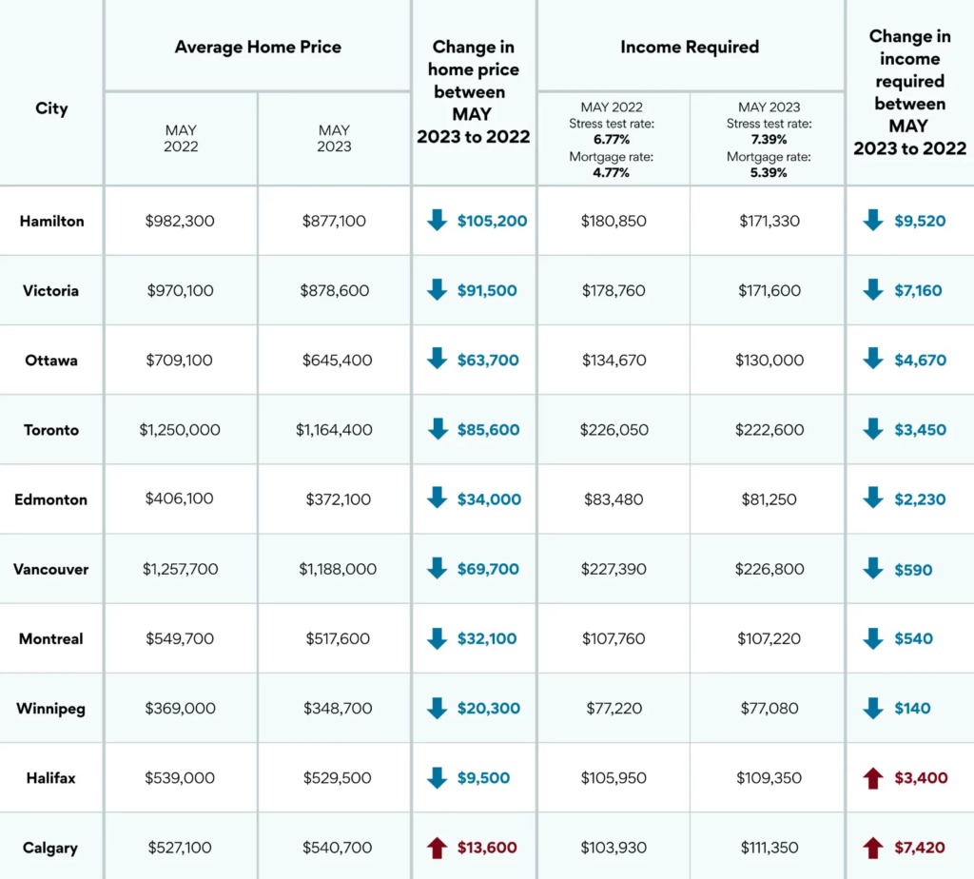Click the red up arrow beside Halifax's $3,400
This screenshot has width=974, height=879.
873,778
